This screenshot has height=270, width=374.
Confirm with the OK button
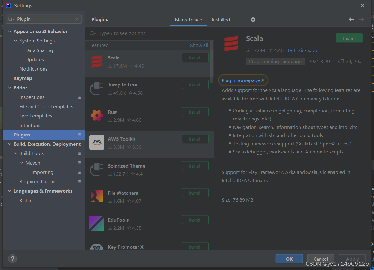289,259
